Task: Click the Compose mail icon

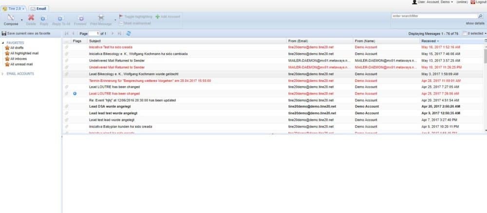Action: (x=11, y=18)
